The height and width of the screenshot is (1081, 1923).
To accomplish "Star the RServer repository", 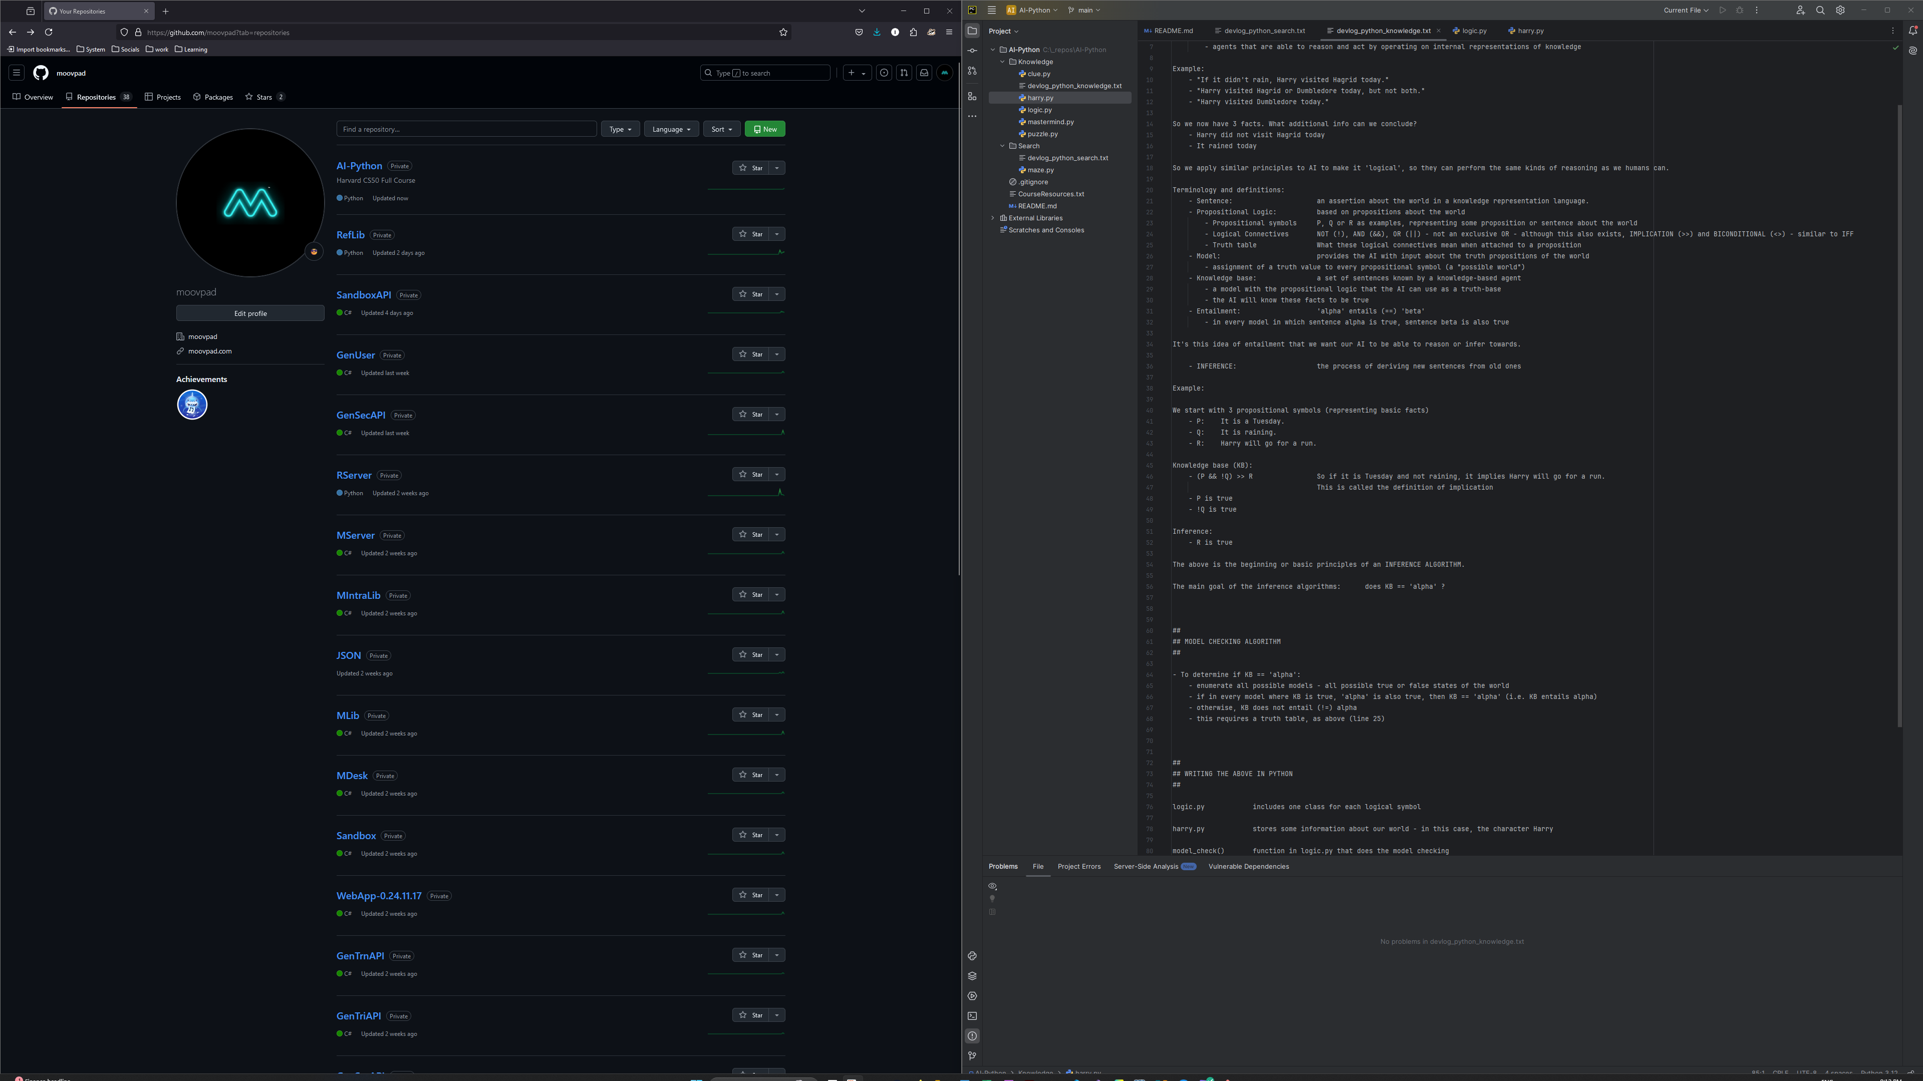I will (750, 475).
